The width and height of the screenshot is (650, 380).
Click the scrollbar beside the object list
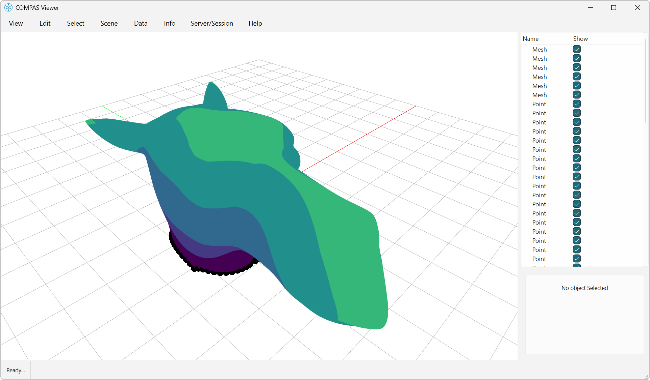pyautogui.click(x=646, y=81)
